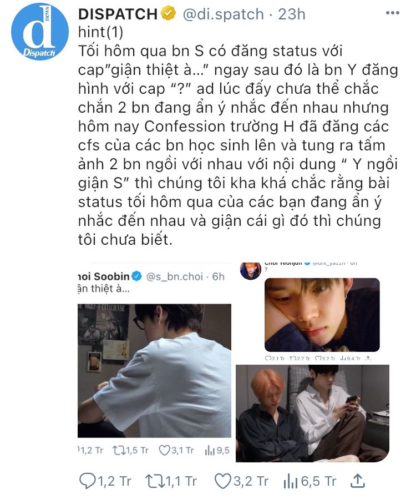The width and height of the screenshot is (416, 499).
Task: Open the @s_bn.choi handle
Action: tap(175, 276)
